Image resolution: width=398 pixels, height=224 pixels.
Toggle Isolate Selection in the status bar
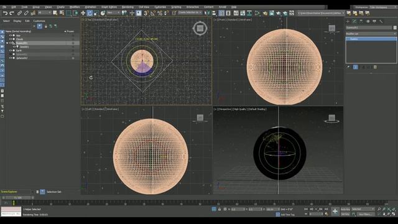[x=214, y=209]
